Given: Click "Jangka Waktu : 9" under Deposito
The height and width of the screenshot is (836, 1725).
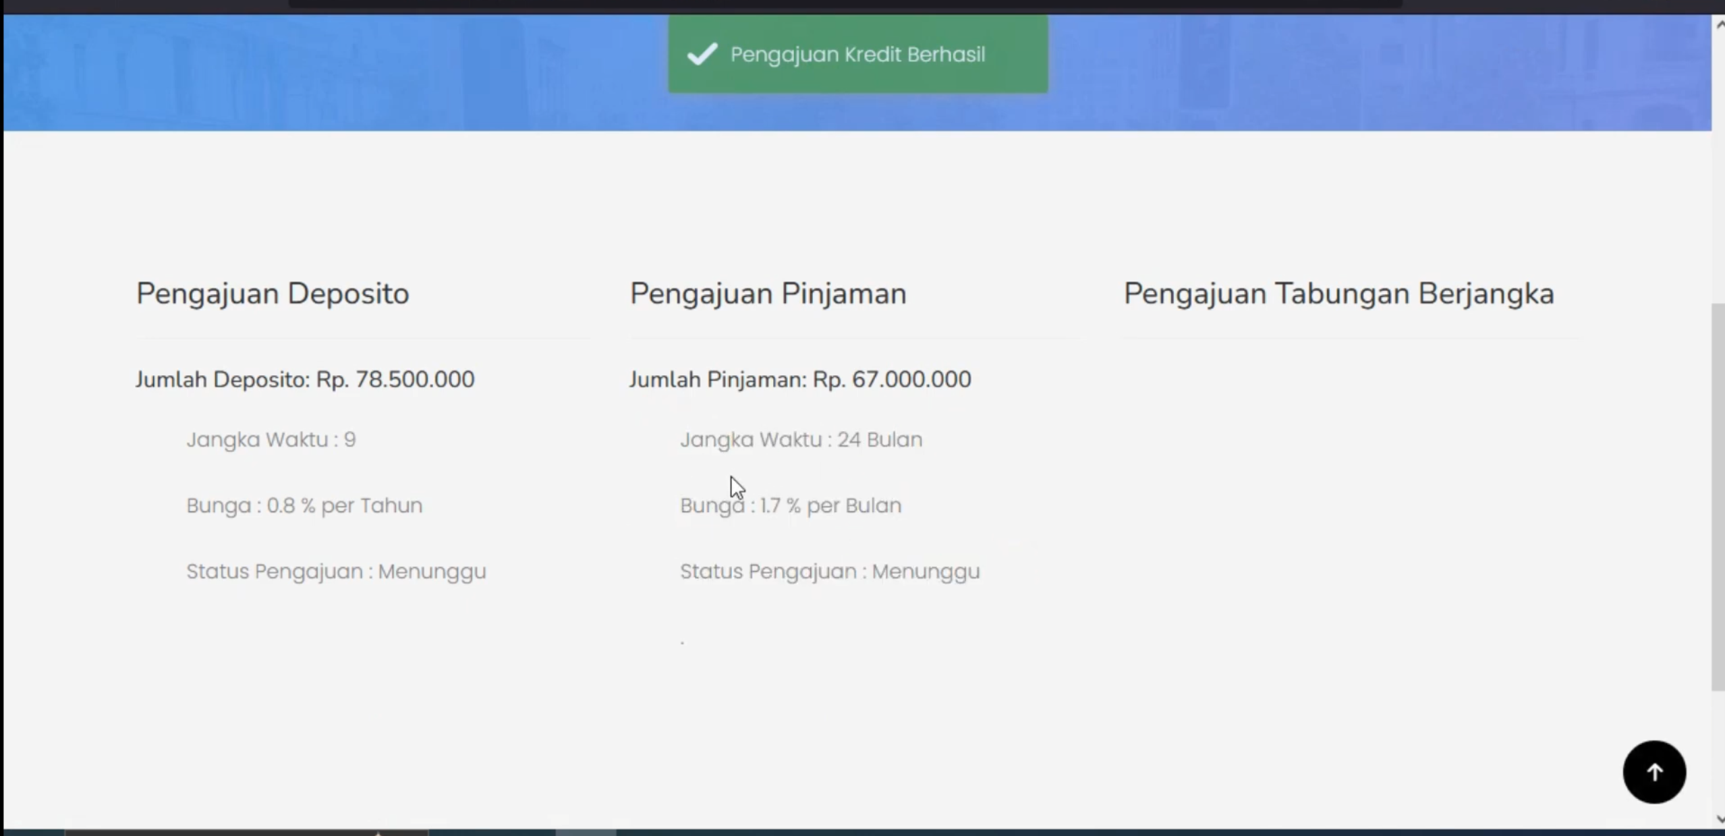Looking at the screenshot, I should tap(271, 440).
